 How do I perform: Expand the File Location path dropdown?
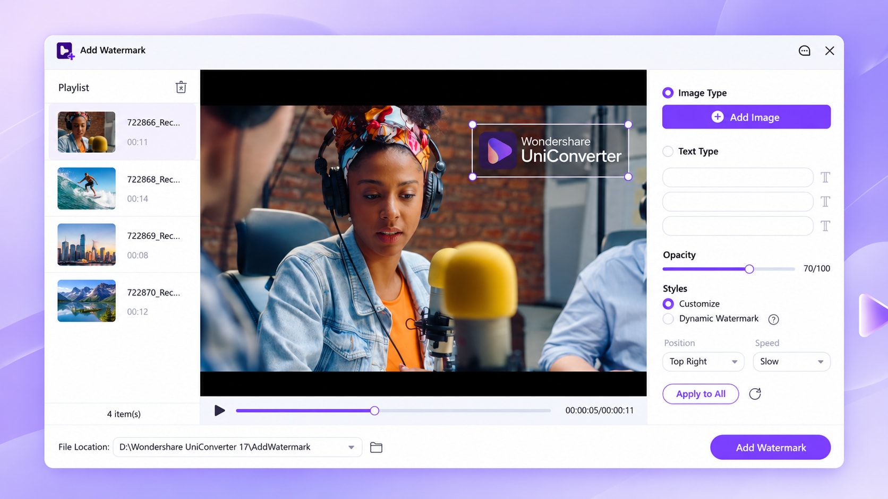coord(351,448)
